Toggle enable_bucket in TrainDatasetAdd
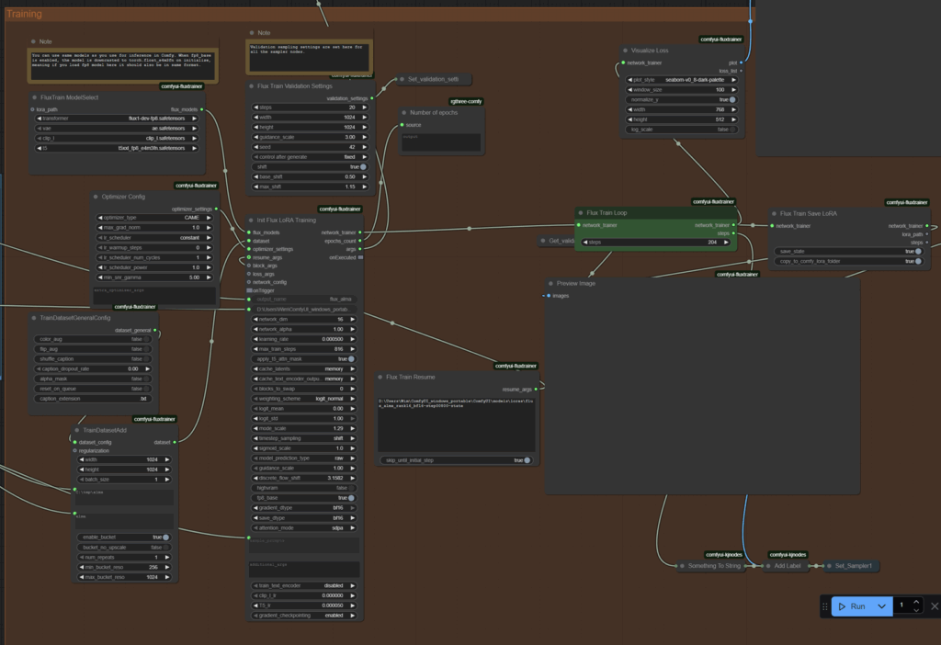This screenshot has width=941, height=645. coord(164,537)
